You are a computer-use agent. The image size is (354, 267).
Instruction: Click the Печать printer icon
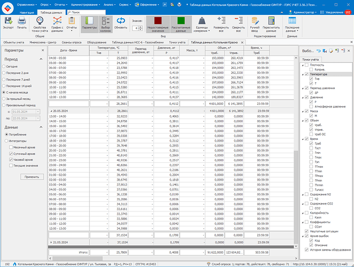pyautogui.click(x=22, y=20)
